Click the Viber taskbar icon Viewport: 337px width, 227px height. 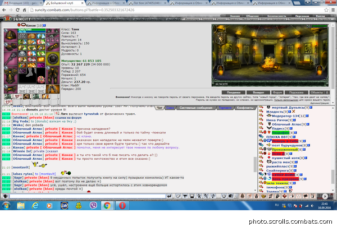93,205
